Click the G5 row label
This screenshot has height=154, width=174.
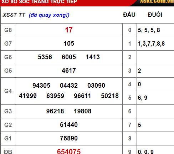pyautogui.click(x=8, y=71)
